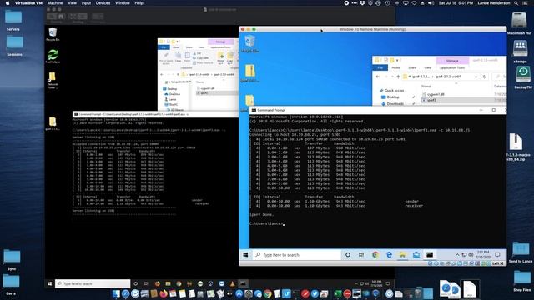Screen dimensions: 534x300
Task: Expand address bar history dropdown in remote Explorer
Action: tap(476, 77)
